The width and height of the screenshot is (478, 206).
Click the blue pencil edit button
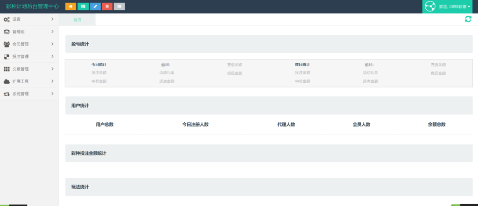click(95, 7)
